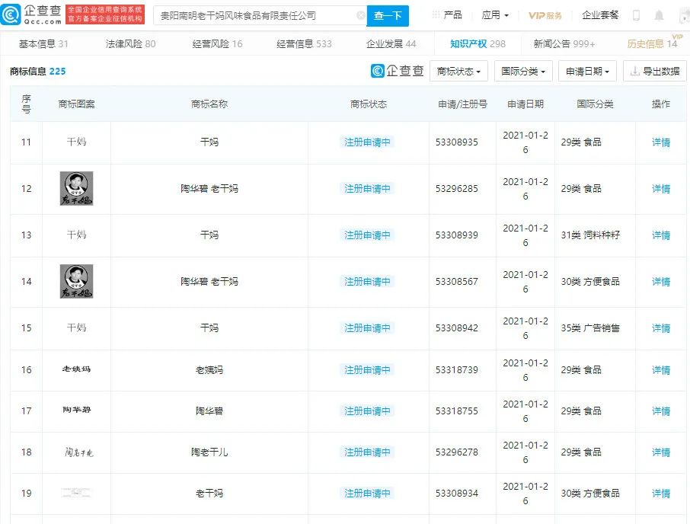This screenshot has width=690, height=524.
Task: Click registration number 53318739
Action: (457, 370)
